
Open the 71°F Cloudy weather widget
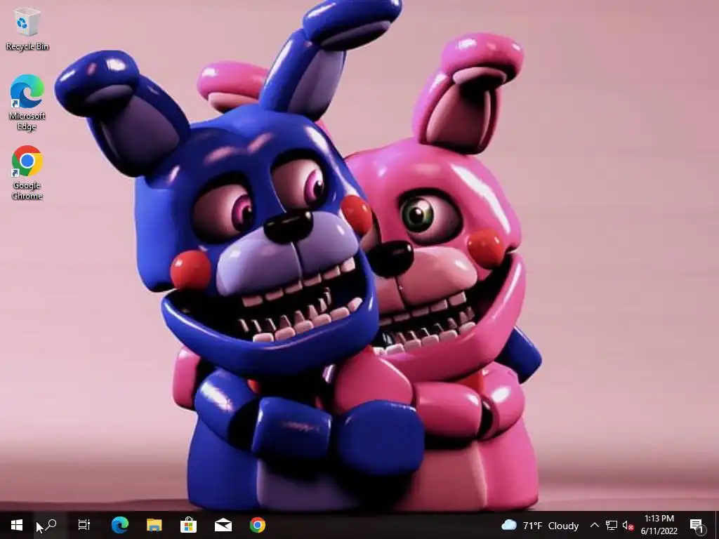pos(541,525)
